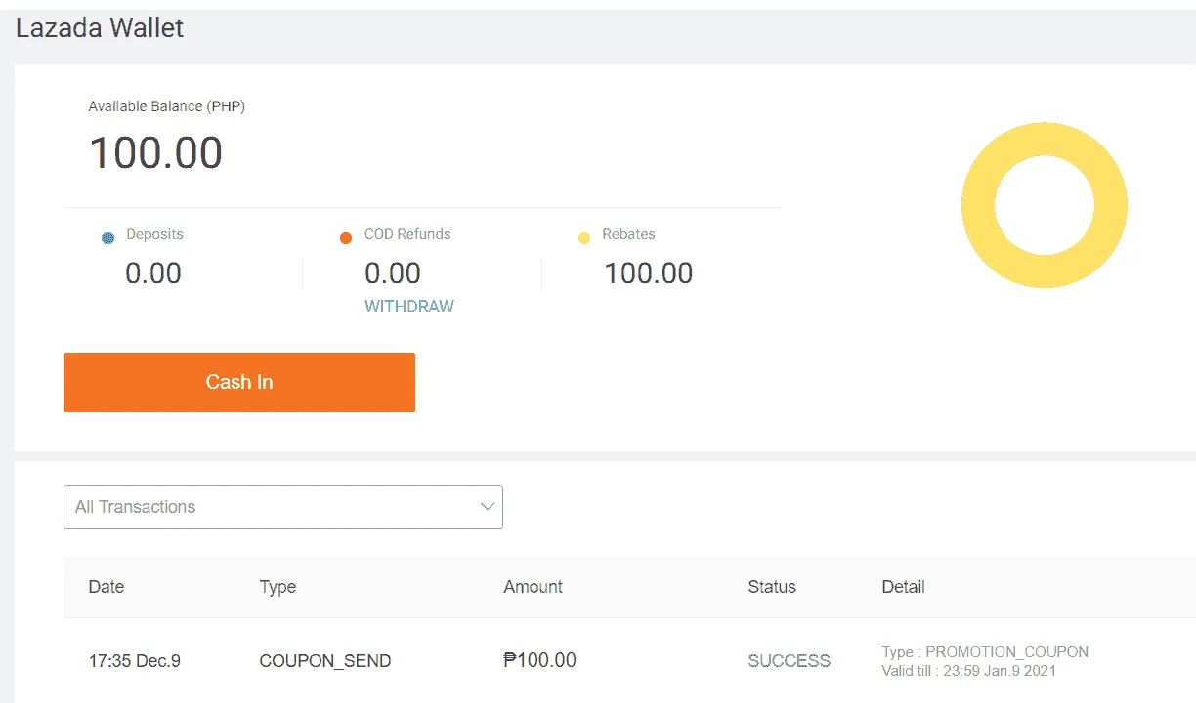Click the Rebates 100.00 value
Image resolution: width=1196 pixels, height=703 pixels.
(x=649, y=273)
